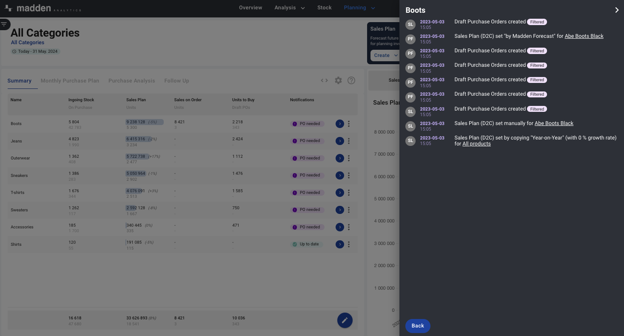The width and height of the screenshot is (624, 336).
Task: Go to the Stock page
Action: pos(325,8)
